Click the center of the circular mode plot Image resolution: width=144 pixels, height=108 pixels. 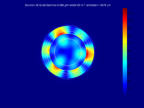coord(68,52)
